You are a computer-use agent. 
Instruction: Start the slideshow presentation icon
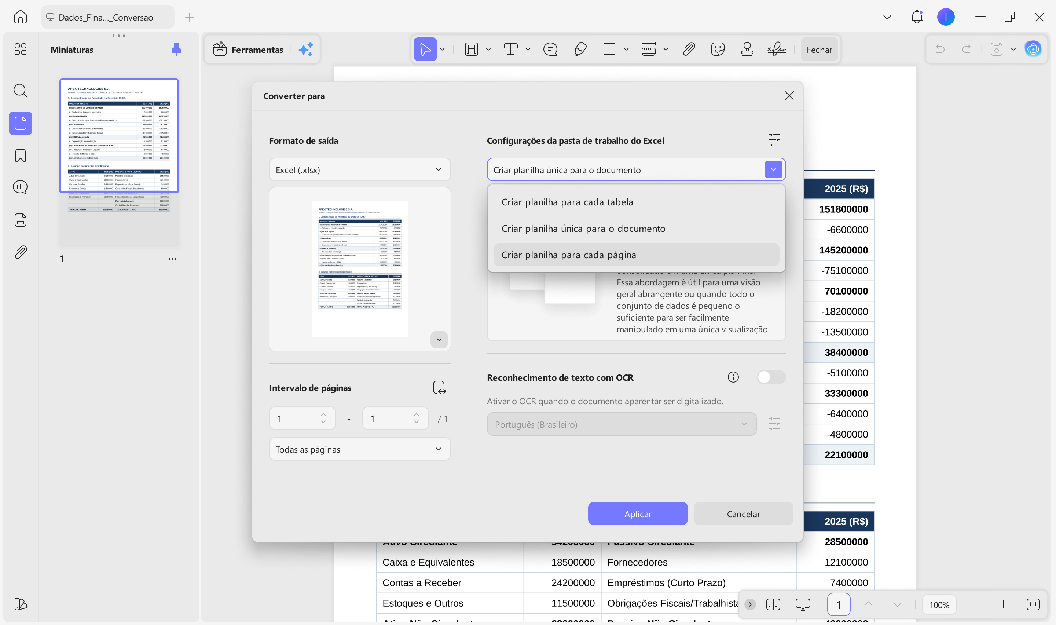point(802,604)
